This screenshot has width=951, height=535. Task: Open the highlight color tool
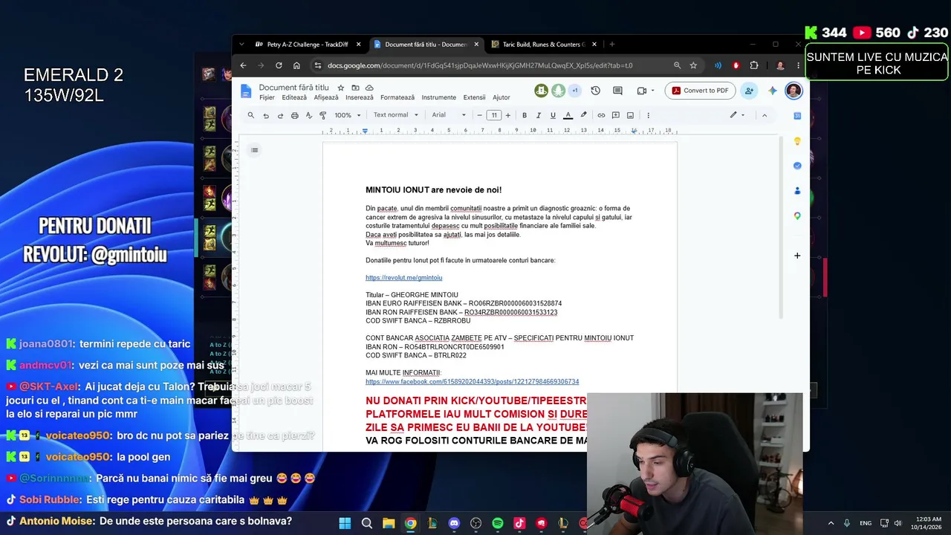click(583, 115)
